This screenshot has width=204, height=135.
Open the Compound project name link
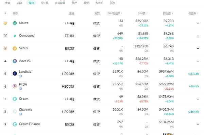(x=27, y=36)
